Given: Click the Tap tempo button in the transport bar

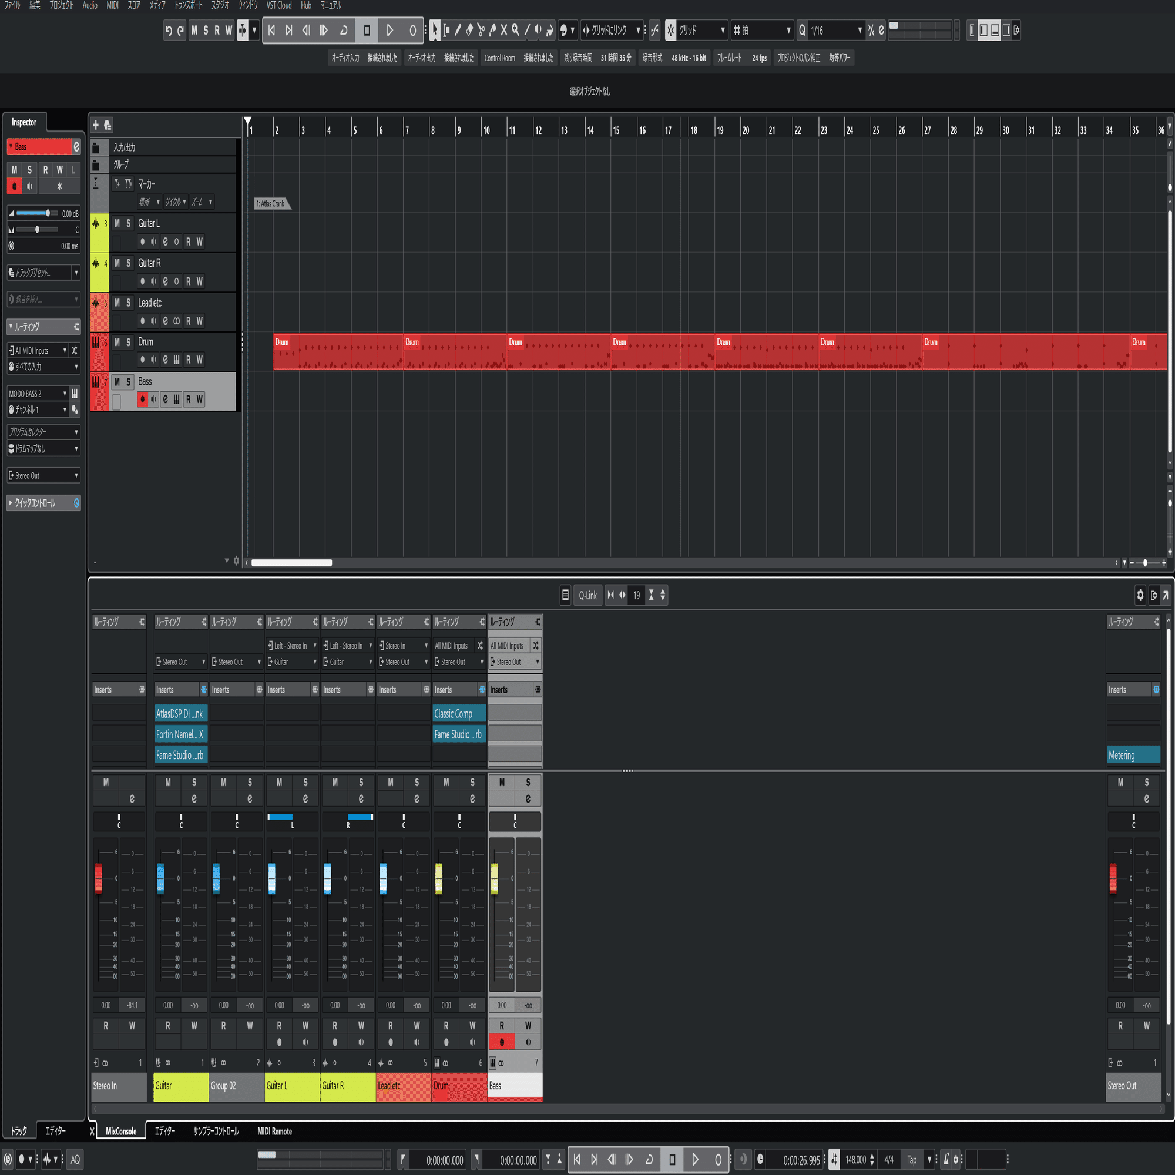Looking at the screenshot, I should tap(911, 1159).
